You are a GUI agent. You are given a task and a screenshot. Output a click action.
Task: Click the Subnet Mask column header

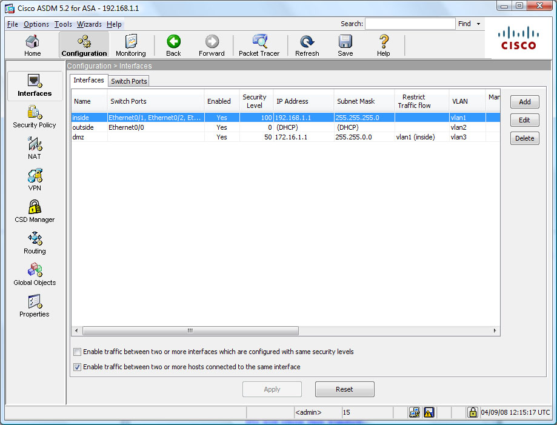364,101
